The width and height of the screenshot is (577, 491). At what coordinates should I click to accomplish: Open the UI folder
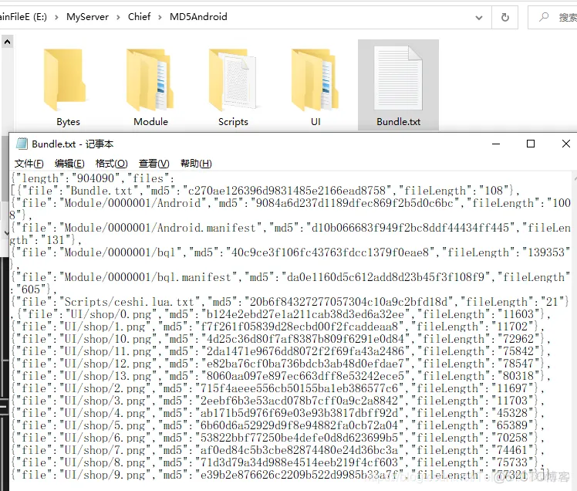315,87
